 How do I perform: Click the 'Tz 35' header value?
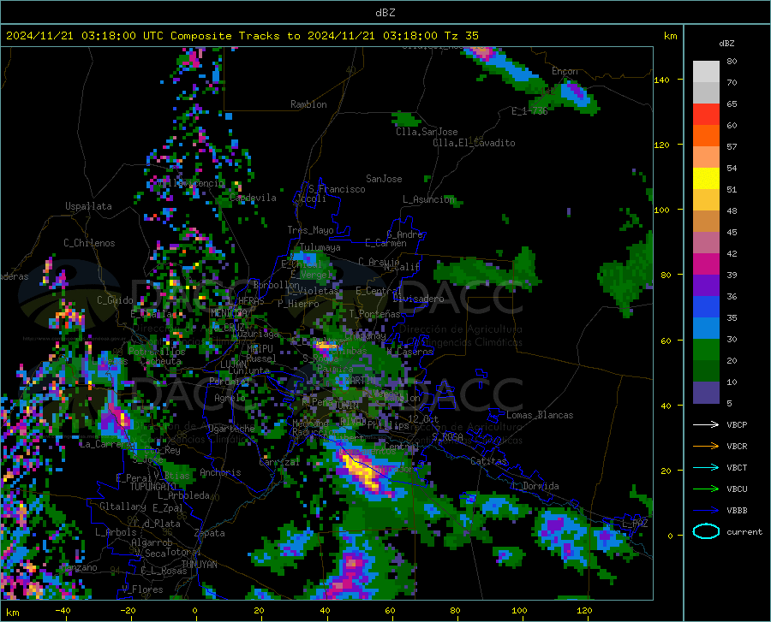[461, 36]
